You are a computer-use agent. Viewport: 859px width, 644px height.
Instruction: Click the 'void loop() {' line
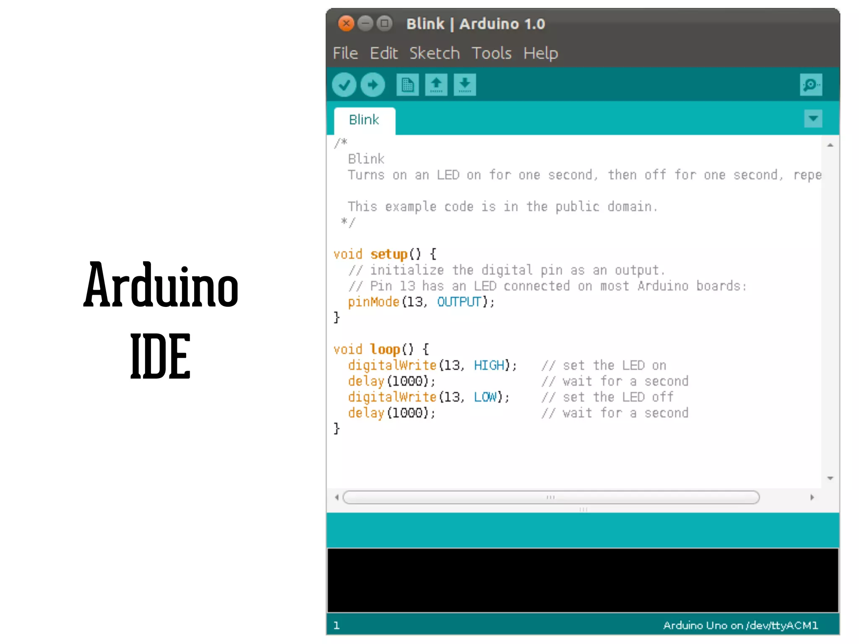click(x=381, y=349)
